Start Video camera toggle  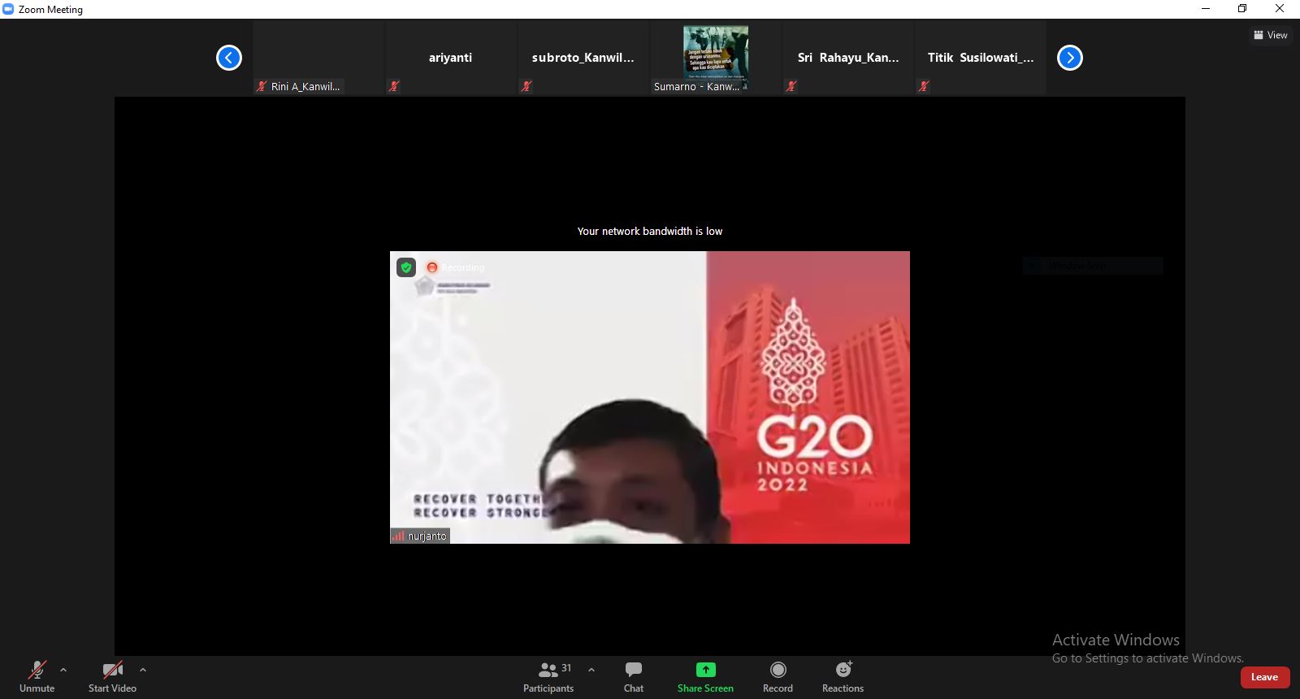[112, 676]
